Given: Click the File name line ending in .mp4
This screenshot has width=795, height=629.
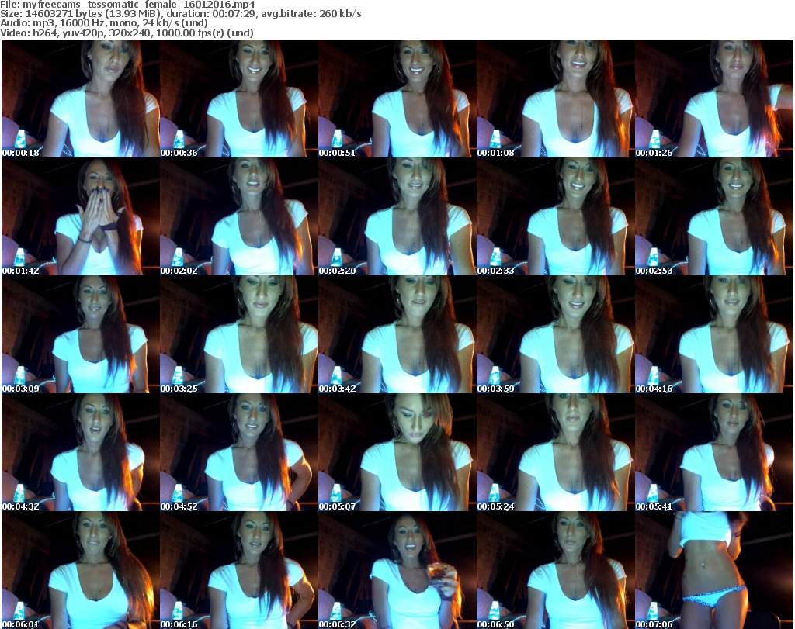Looking at the screenshot, I should coord(127,5).
